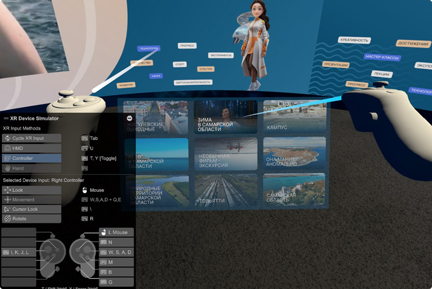432x289 pixels.
Task: Select the ЛЕКЦИИ tag
Action: (382, 74)
